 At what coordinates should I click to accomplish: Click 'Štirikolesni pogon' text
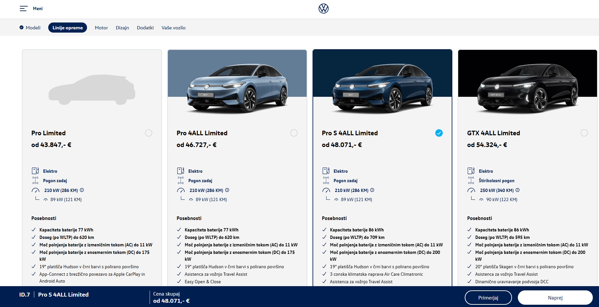497,181
